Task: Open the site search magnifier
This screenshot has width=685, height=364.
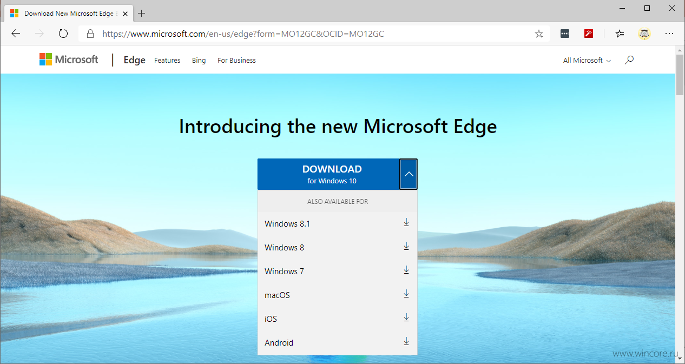Action: pos(629,60)
